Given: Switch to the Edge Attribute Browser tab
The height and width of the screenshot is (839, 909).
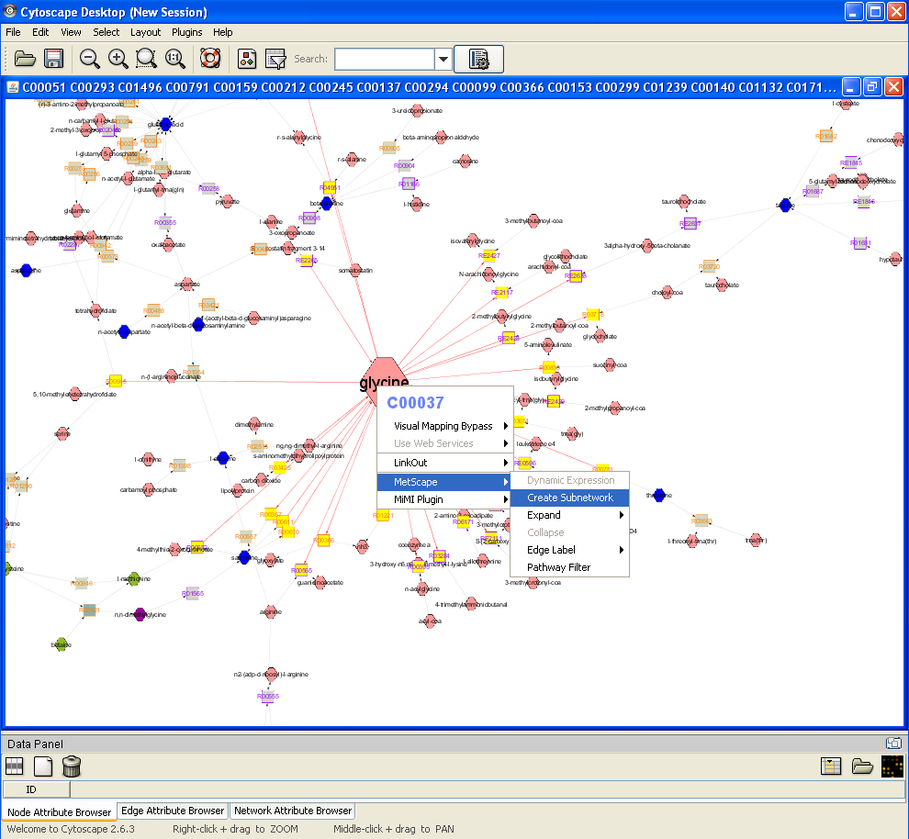Looking at the screenshot, I should point(173,811).
